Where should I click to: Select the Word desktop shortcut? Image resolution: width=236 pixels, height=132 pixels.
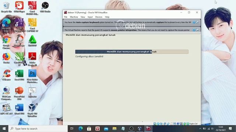19,109
